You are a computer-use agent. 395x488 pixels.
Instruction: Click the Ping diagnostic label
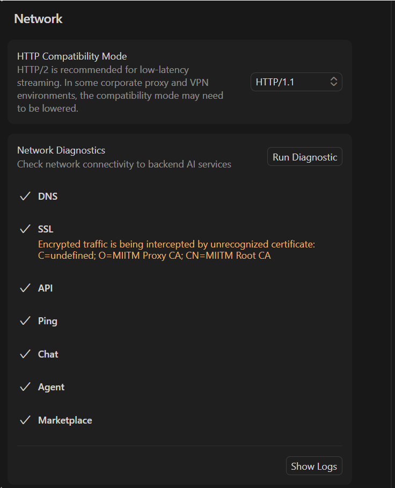48,321
